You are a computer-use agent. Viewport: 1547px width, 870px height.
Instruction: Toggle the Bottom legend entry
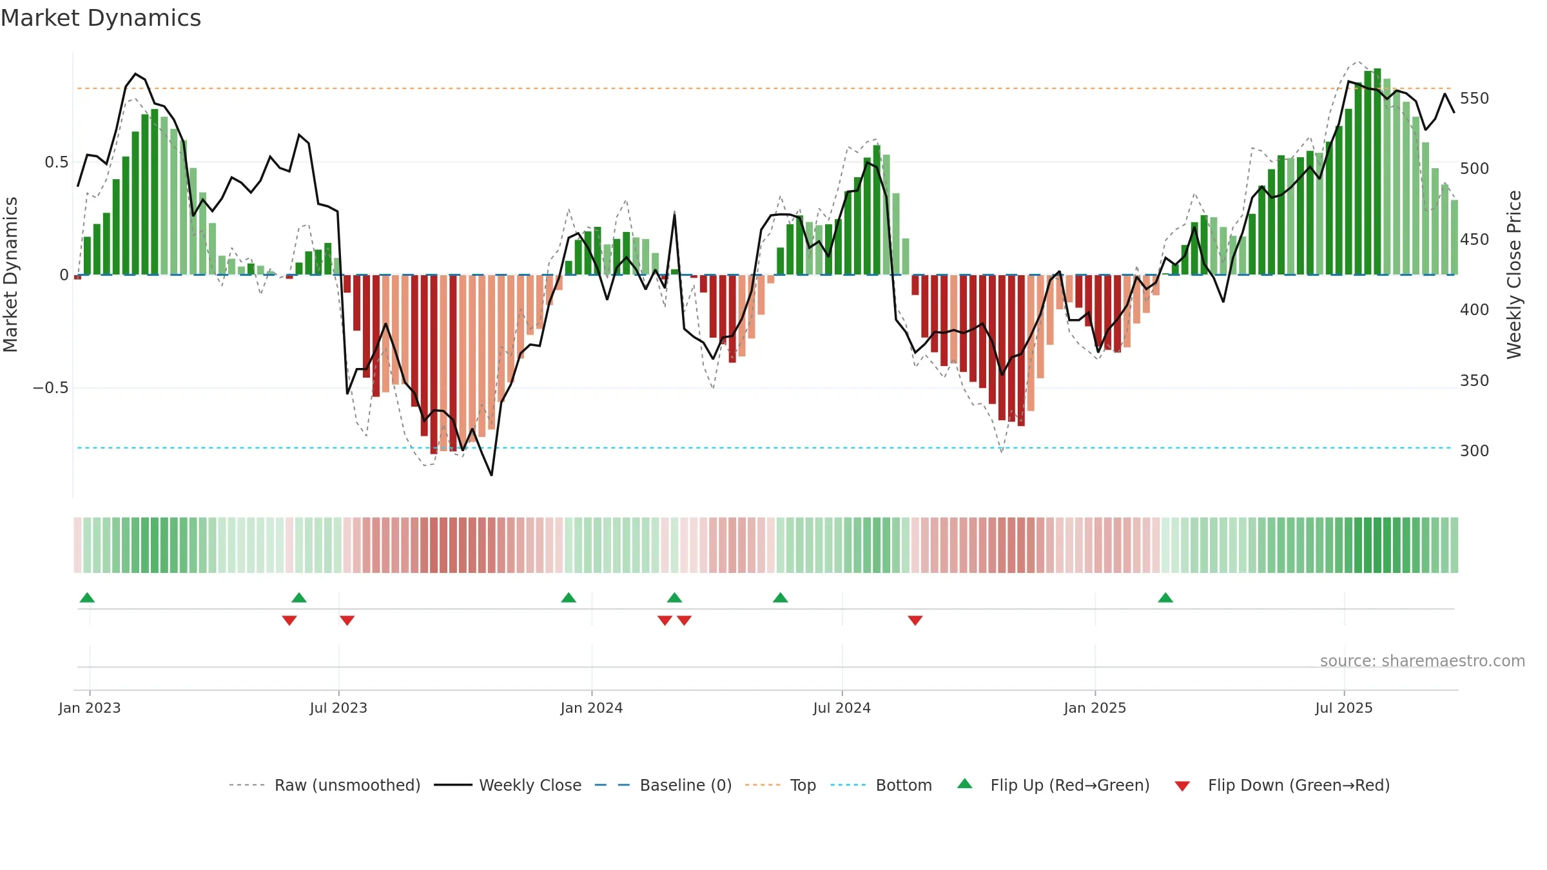pos(881,785)
